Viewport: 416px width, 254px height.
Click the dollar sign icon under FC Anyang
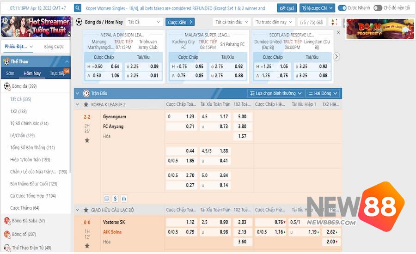[115, 199]
